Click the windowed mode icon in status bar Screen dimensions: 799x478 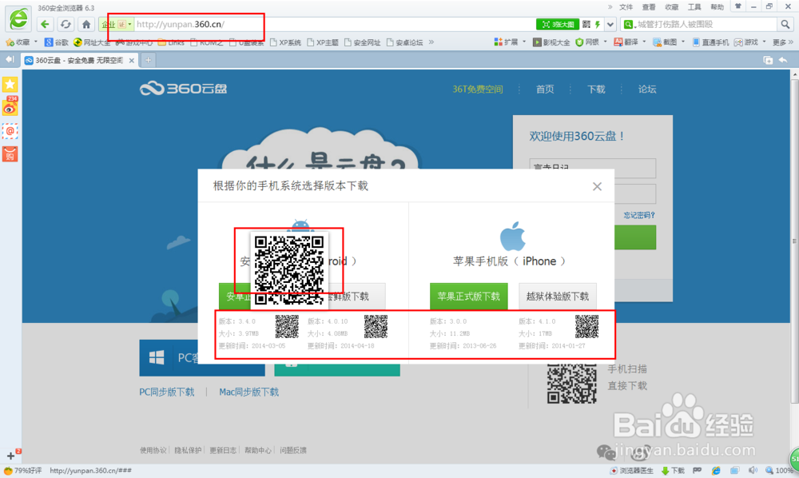(x=734, y=470)
